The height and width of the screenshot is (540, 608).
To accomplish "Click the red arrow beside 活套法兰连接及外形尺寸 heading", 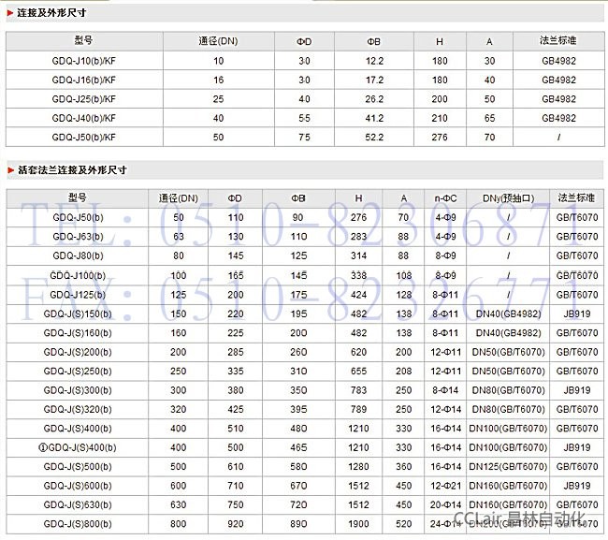I will [x=10, y=170].
